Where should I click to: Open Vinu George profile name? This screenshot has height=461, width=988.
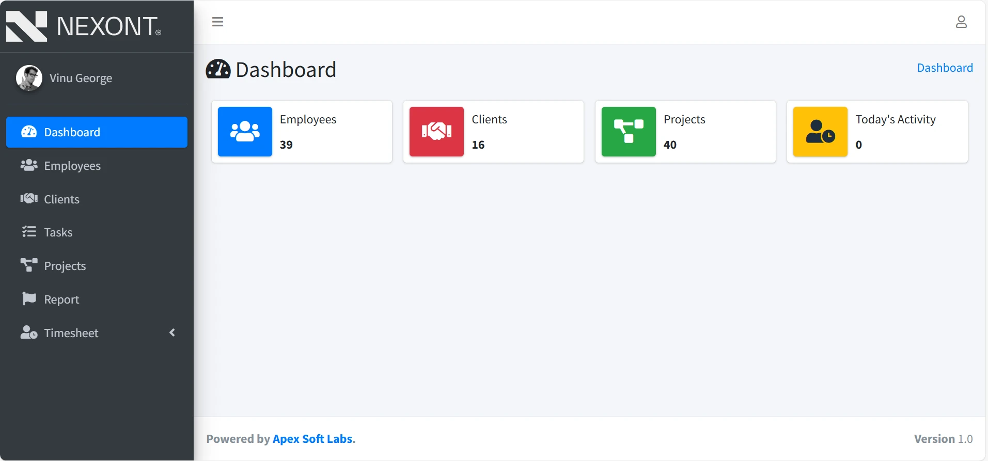pyautogui.click(x=81, y=78)
